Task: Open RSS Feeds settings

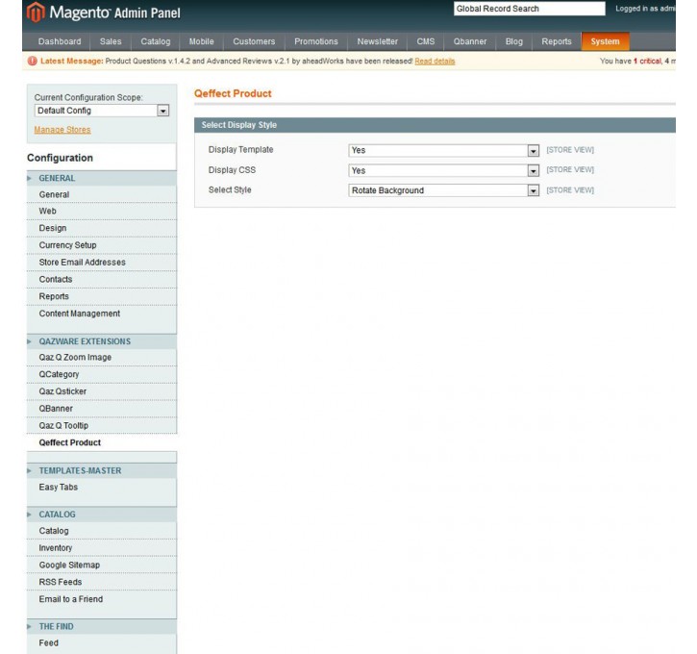Action: pos(101,582)
